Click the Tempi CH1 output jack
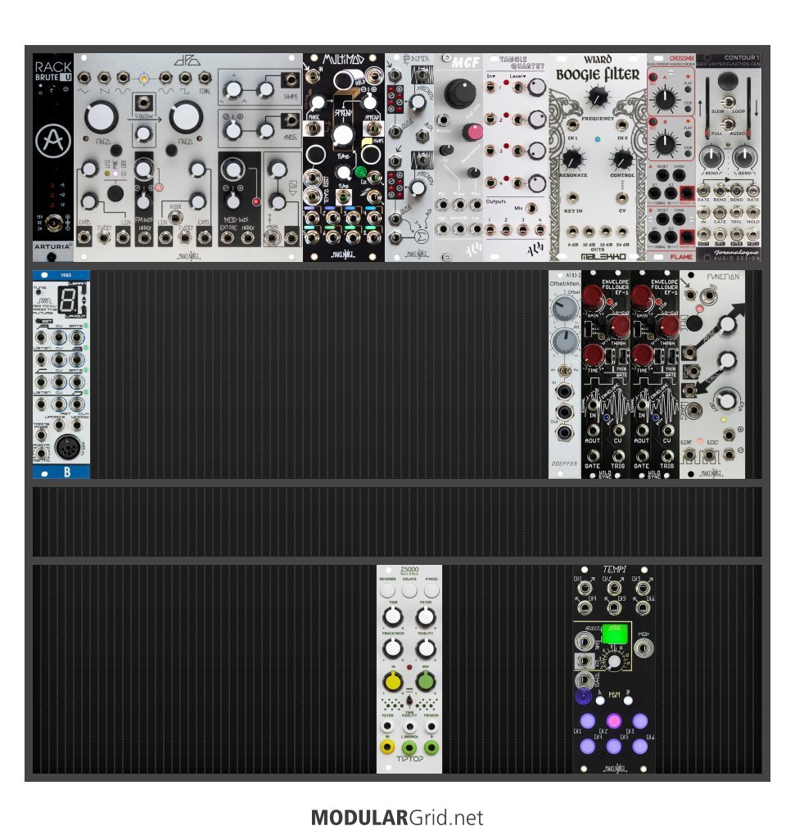This screenshot has width=795, height=835. [585, 589]
